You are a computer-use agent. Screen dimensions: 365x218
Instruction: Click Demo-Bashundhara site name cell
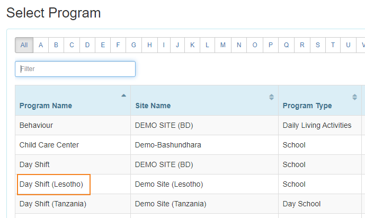pyautogui.click(x=168, y=145)
